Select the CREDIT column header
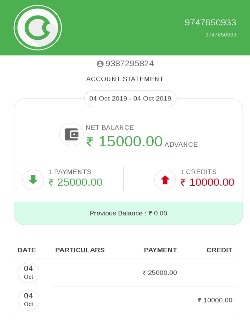250x333 pixels. [219, 250]
